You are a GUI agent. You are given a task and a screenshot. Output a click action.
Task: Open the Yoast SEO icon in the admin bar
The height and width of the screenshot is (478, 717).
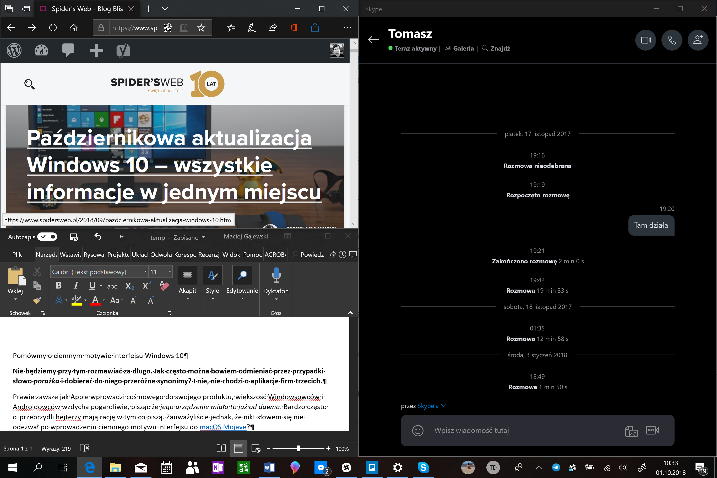[123, 51]
